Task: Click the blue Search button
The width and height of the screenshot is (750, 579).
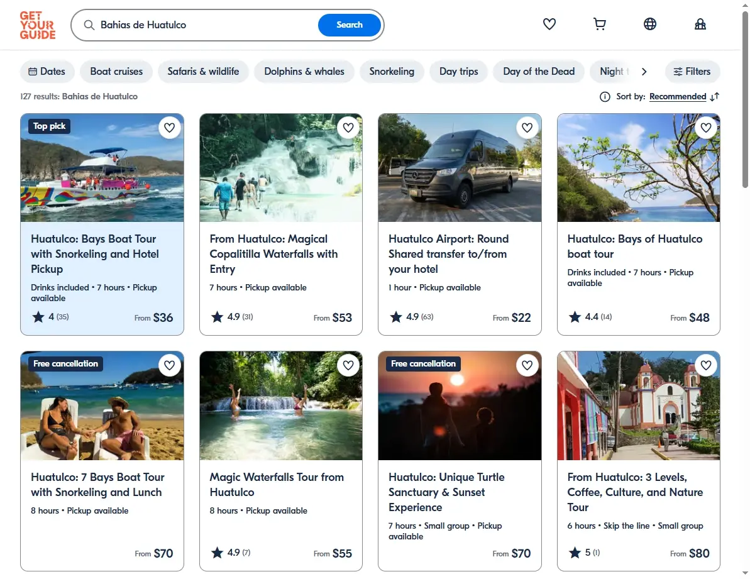Action: tap(349, 25)
